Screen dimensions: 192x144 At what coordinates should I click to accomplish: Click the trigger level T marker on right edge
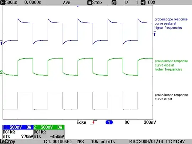(x=155, y=34)
